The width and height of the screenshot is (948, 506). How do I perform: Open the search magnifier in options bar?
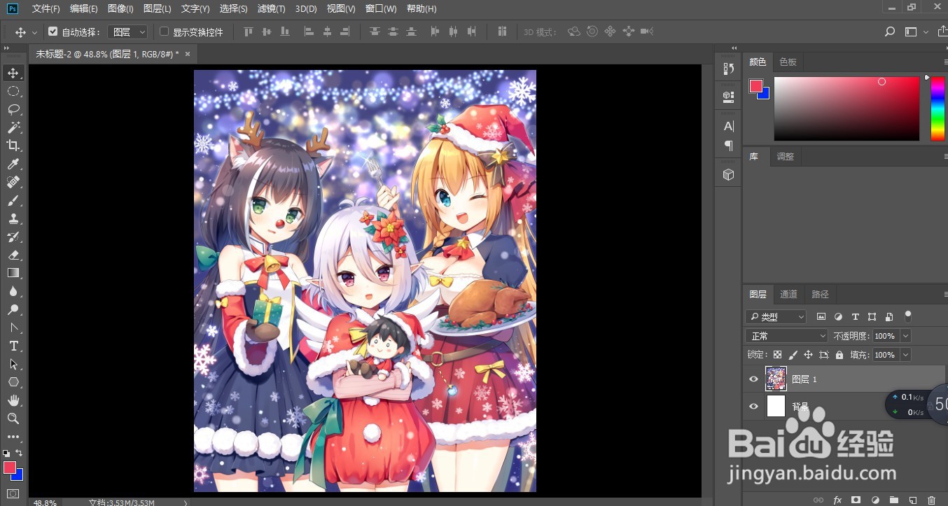click(890, 31)
